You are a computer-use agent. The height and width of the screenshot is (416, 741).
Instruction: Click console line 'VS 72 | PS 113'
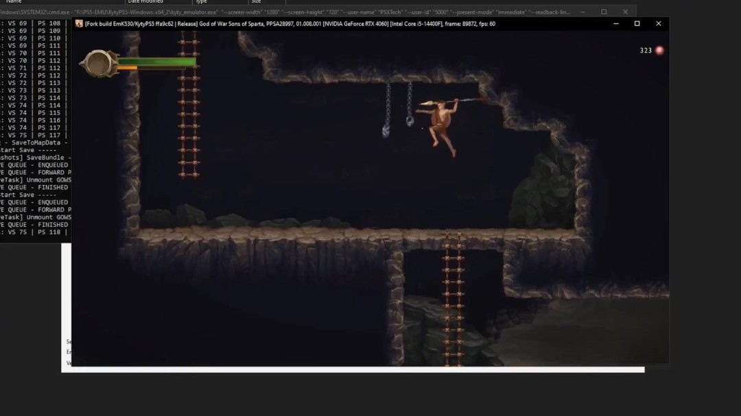(x=33, y=83)
